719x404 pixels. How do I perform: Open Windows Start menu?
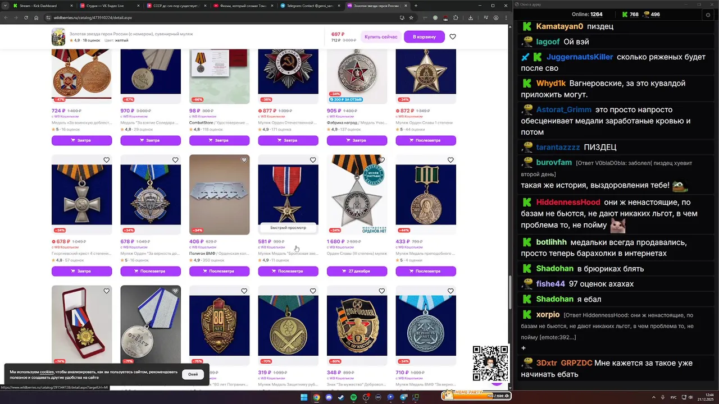(x=304, y=397)
